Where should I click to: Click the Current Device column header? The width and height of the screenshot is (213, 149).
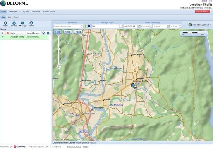click(x=33, y=33)
